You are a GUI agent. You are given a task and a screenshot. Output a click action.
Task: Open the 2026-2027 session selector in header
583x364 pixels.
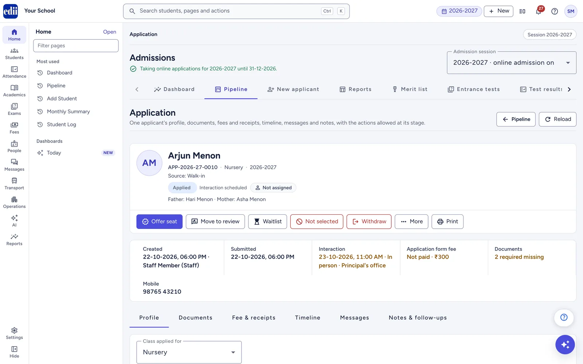tap(459, 11)
